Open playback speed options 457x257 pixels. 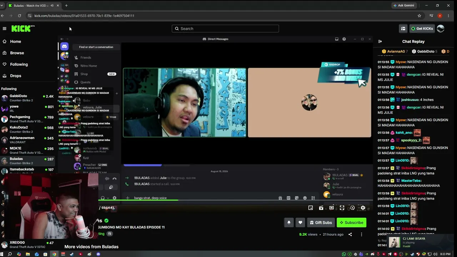(x=352, y=208)
